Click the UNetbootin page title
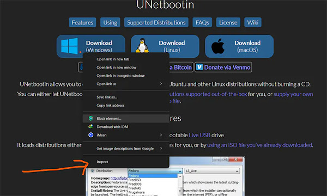327x196 pixels. [x=165, y=5]
